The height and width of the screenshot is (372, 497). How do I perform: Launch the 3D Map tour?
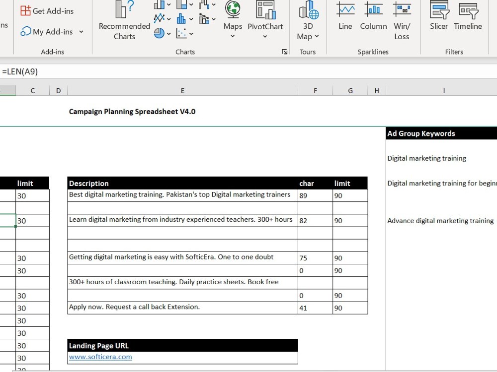[308, 20]
